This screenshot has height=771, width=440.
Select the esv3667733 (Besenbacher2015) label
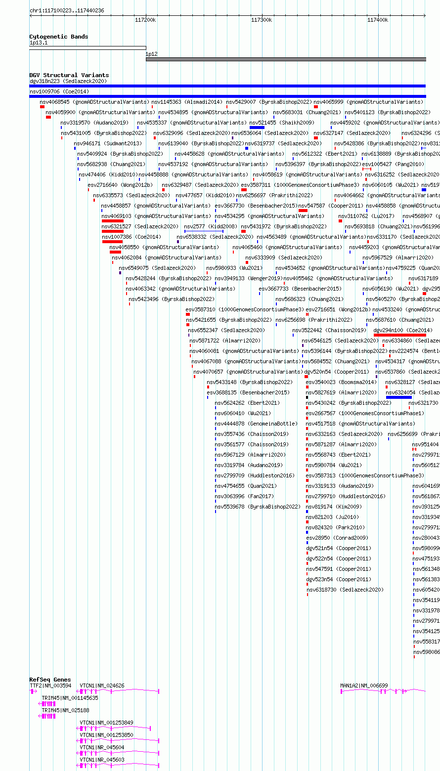tap(300, 289)
